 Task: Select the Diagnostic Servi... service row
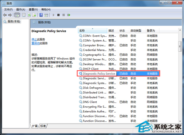pyautogui.click(x=118, y=78)
